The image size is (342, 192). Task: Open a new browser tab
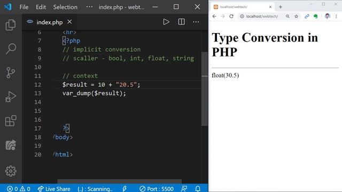[x=281, y=7]
